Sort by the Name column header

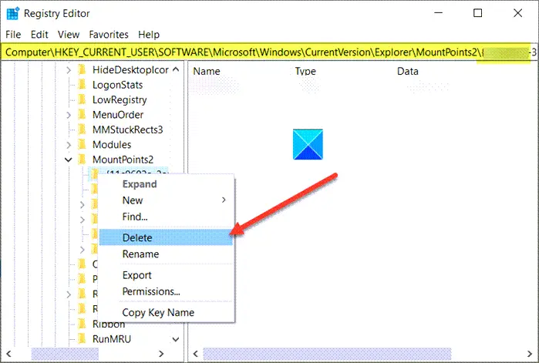pos(207,71)
